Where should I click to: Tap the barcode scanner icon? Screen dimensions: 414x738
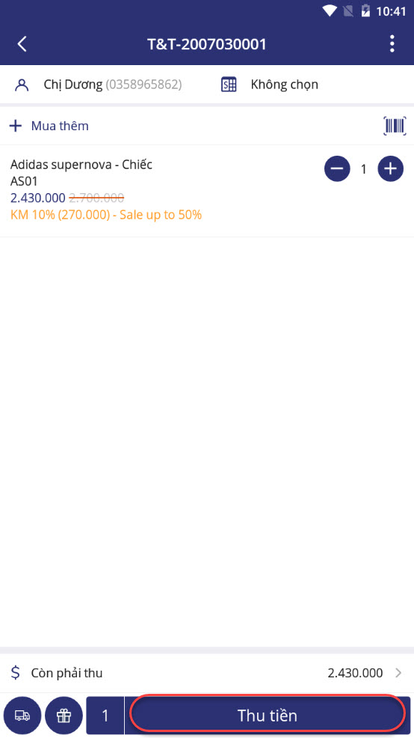click(x=395, y=126)
